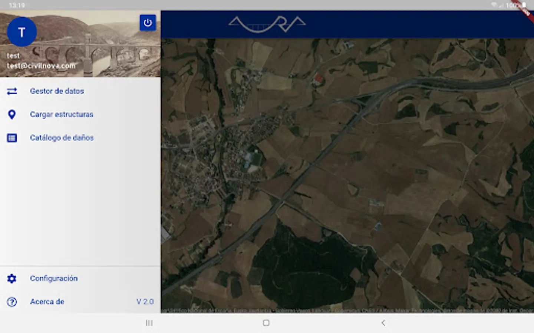Open the Gestor de datos menu entry

click(57, 91)
